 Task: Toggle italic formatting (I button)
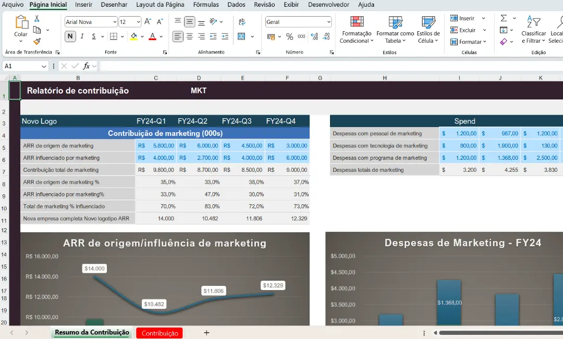82,36
